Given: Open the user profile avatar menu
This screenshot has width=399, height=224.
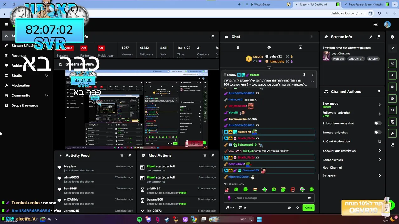Looking at the screenshot, I should coord(387,25).
